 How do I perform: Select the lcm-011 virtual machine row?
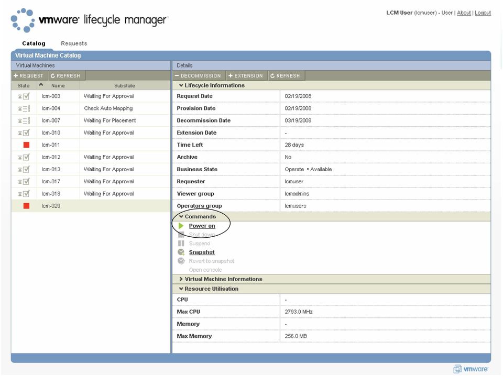pyautogui.click(x=91, y=145)
